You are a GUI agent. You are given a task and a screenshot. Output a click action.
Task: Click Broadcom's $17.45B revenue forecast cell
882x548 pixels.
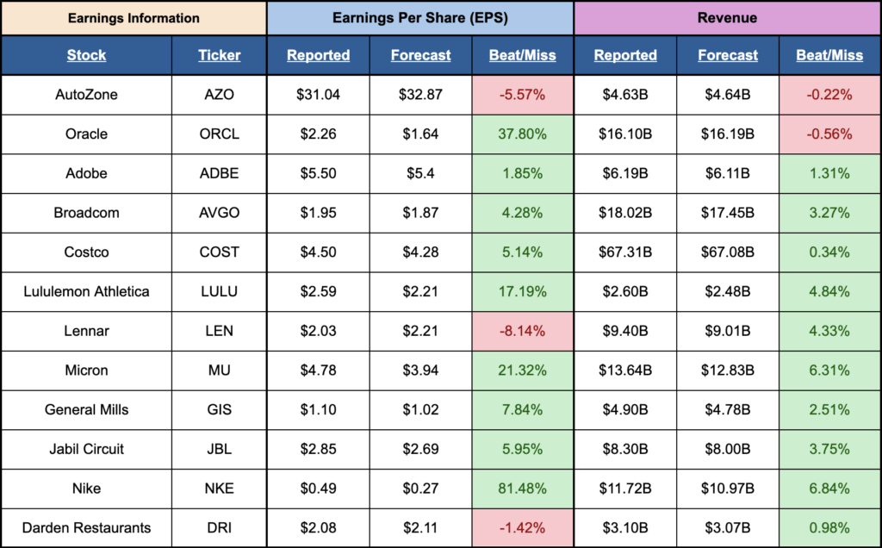728,213
